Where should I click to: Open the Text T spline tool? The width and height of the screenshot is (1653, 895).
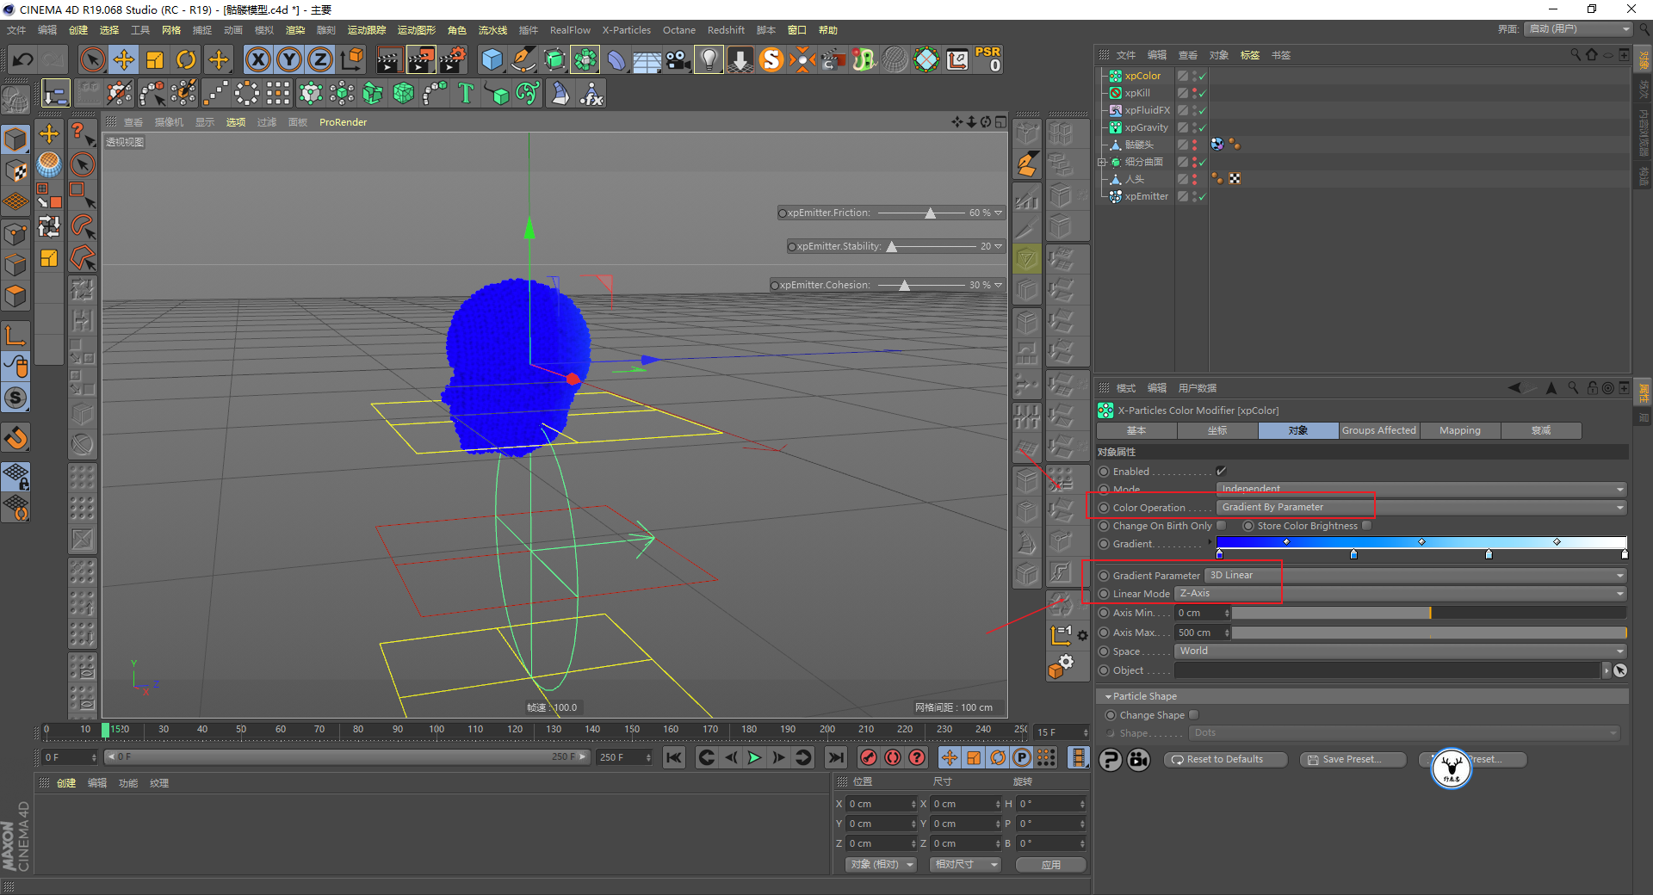click(466, 93)
